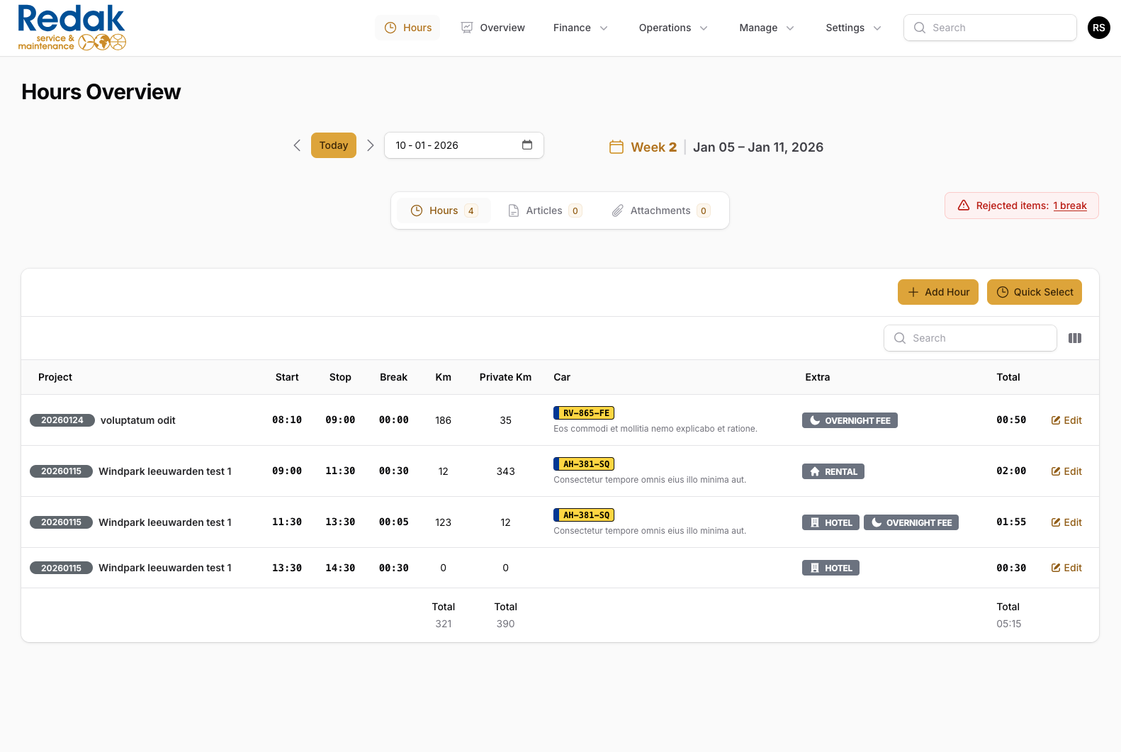Click RV-865-FE license plate badge
This screenshot has height=752, width=1121.
coord(585,413)
